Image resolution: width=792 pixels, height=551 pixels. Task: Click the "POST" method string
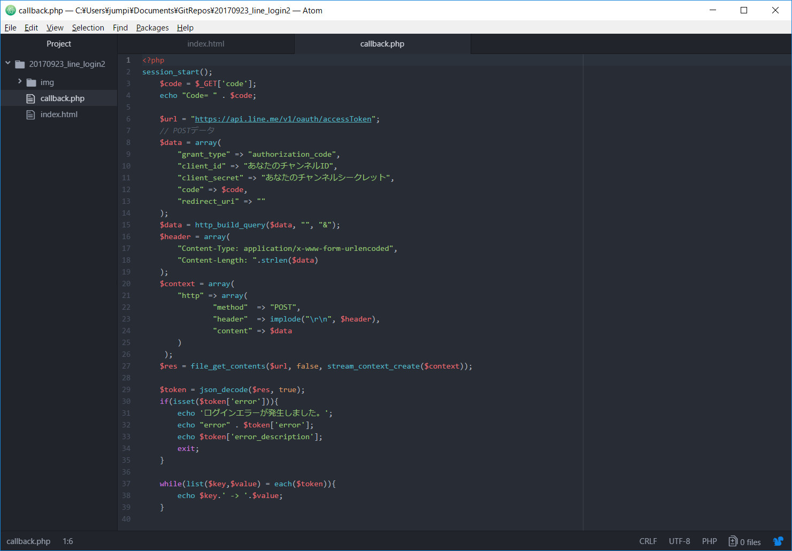pyautogui.click(x=283, y=307)
